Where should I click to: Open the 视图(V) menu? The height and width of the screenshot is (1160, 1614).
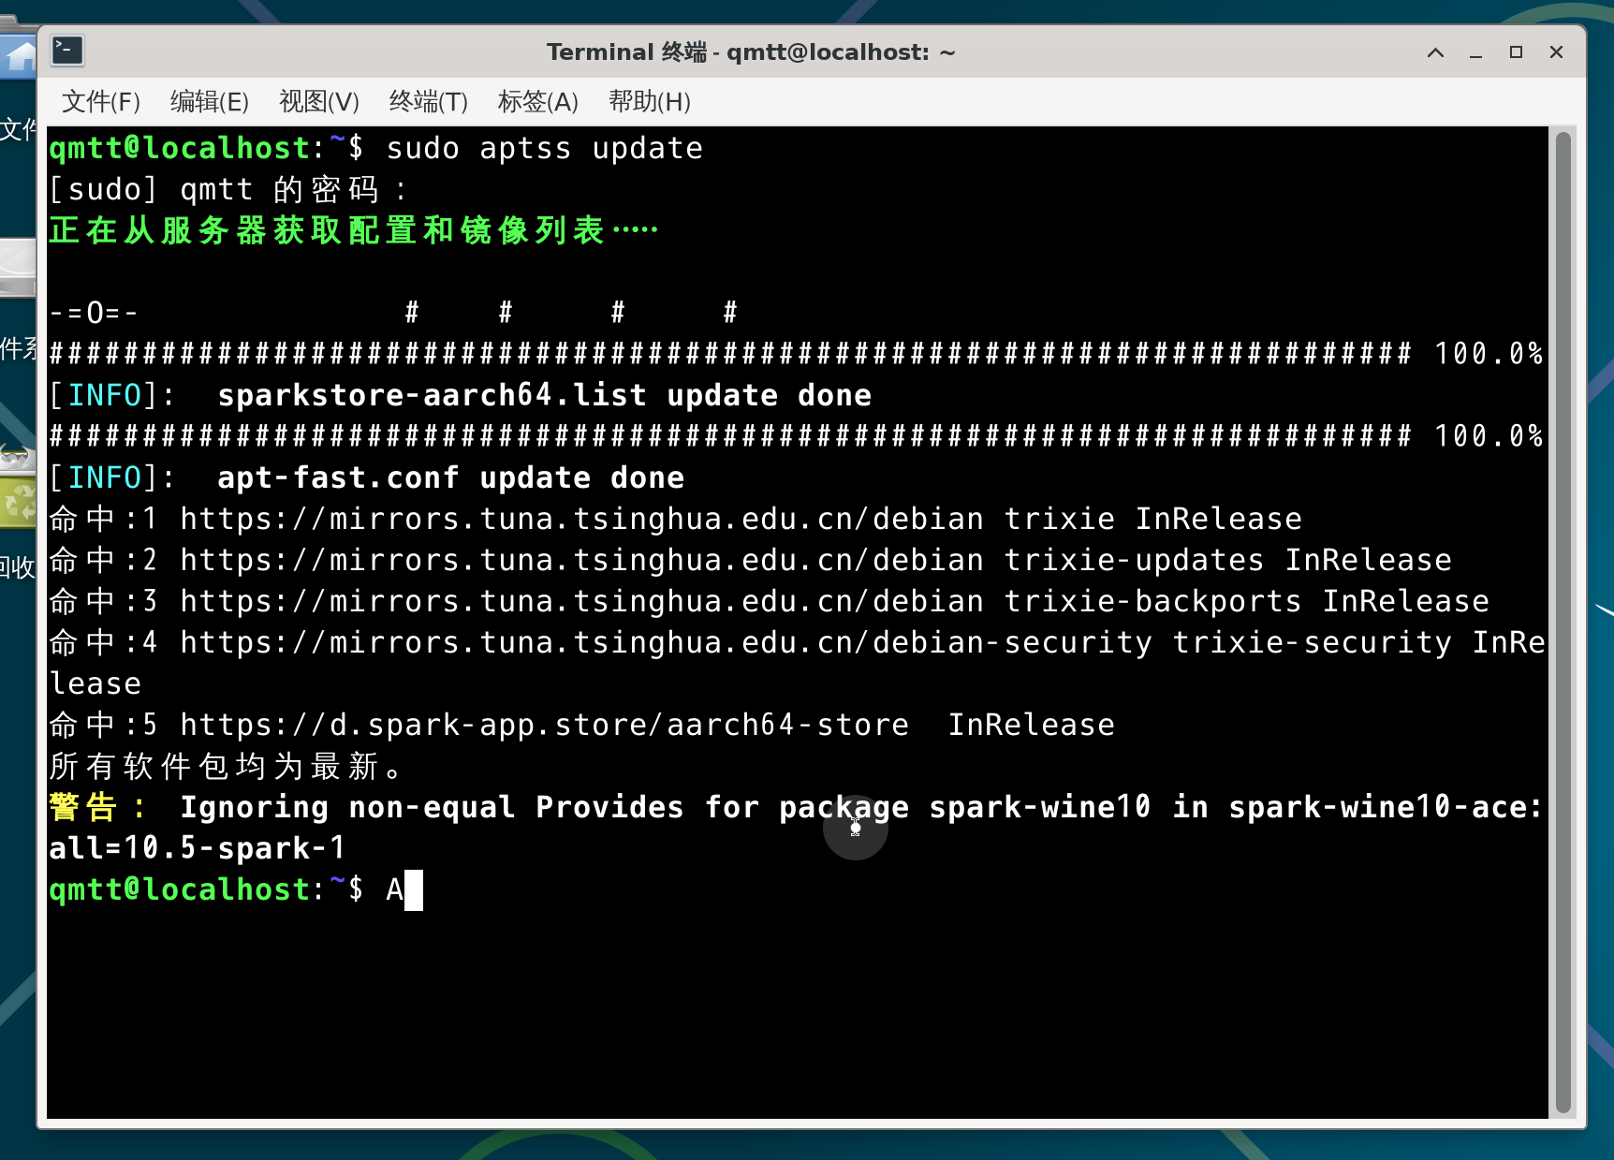(x=319, y=101)
